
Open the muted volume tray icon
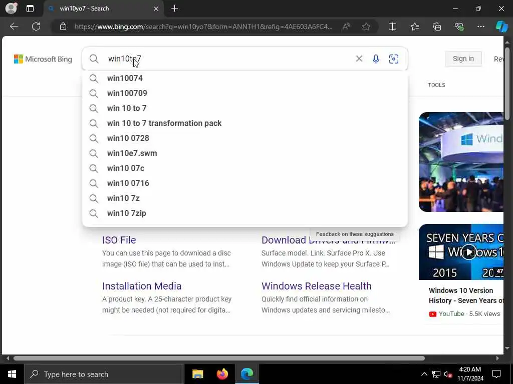pos(448,374)
